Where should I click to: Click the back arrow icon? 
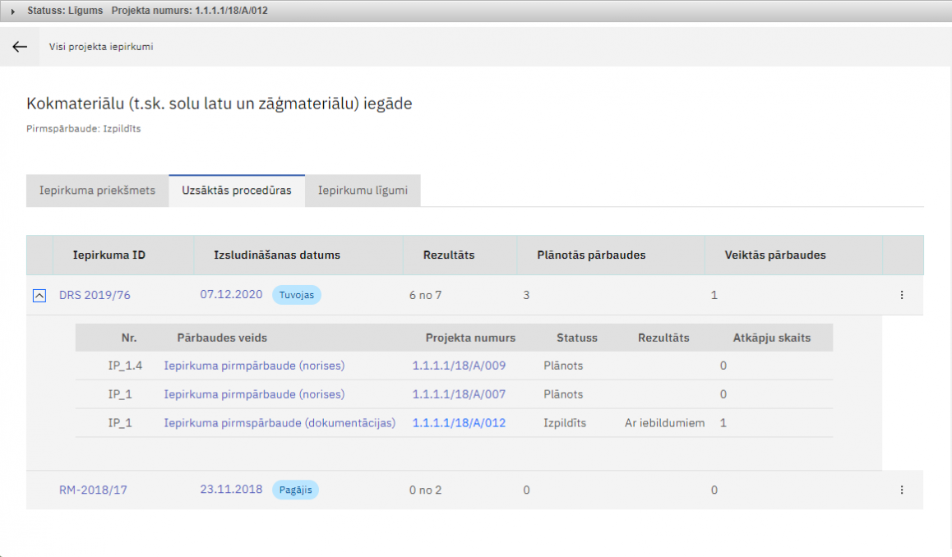[20, 47]
